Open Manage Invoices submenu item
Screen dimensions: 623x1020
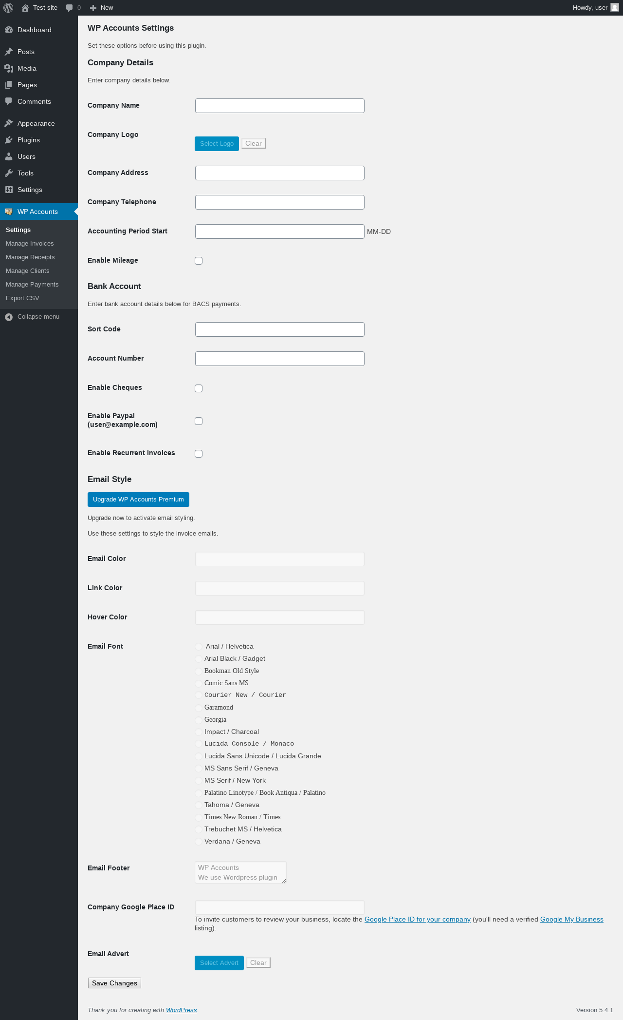click(30, 244)
